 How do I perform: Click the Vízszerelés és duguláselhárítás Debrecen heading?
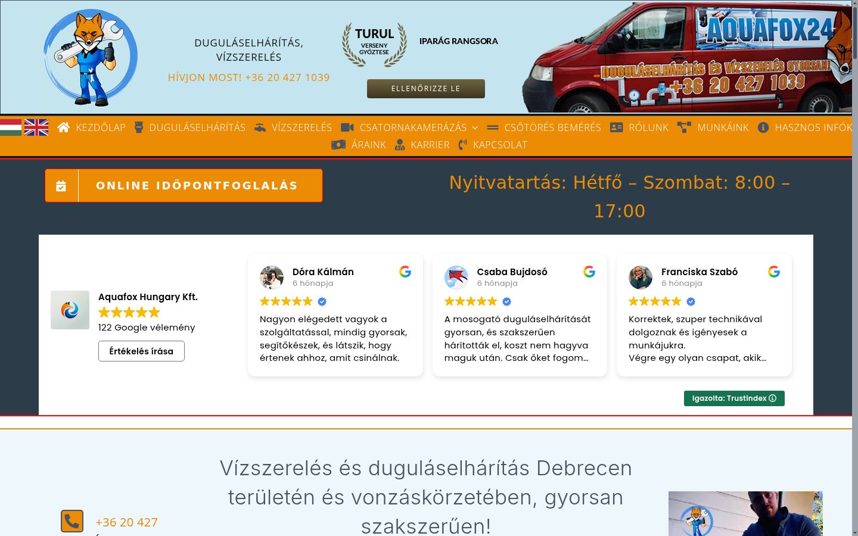pyautogui.click(x=426, y=497)
